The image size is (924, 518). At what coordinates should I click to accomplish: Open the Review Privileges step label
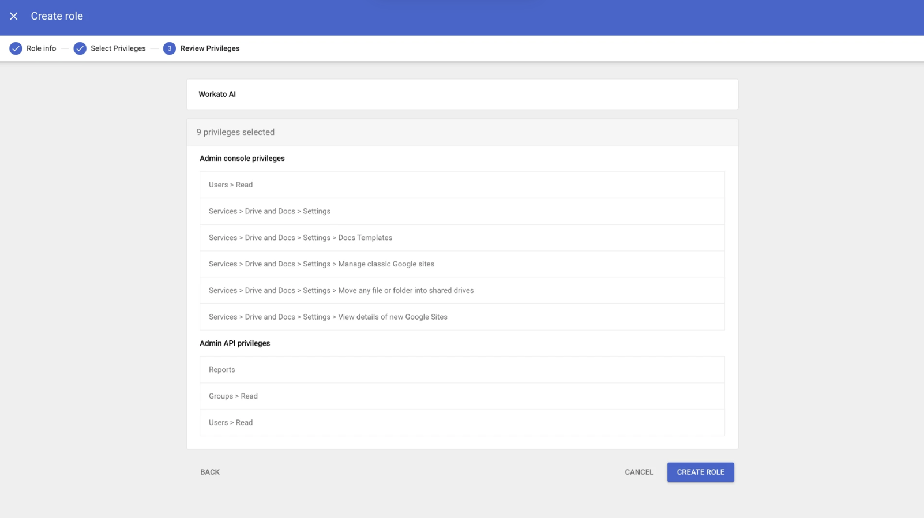pos(210,48)
